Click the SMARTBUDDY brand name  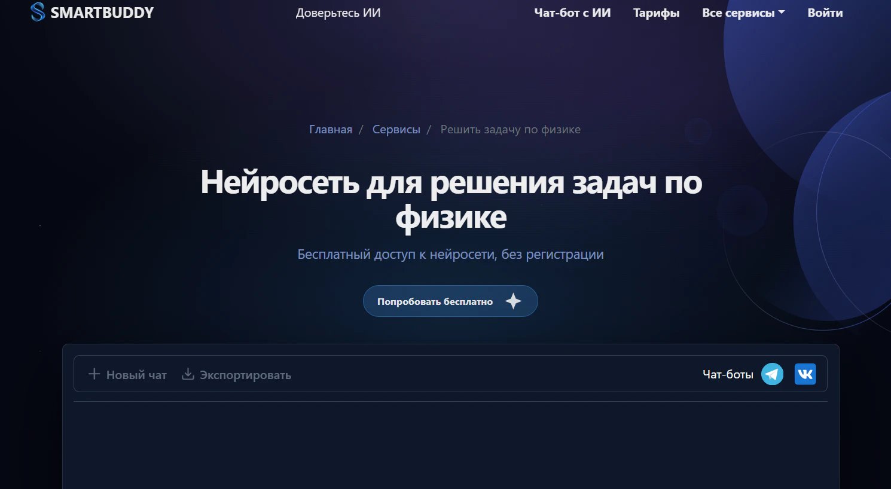click(x=102, y=13)
